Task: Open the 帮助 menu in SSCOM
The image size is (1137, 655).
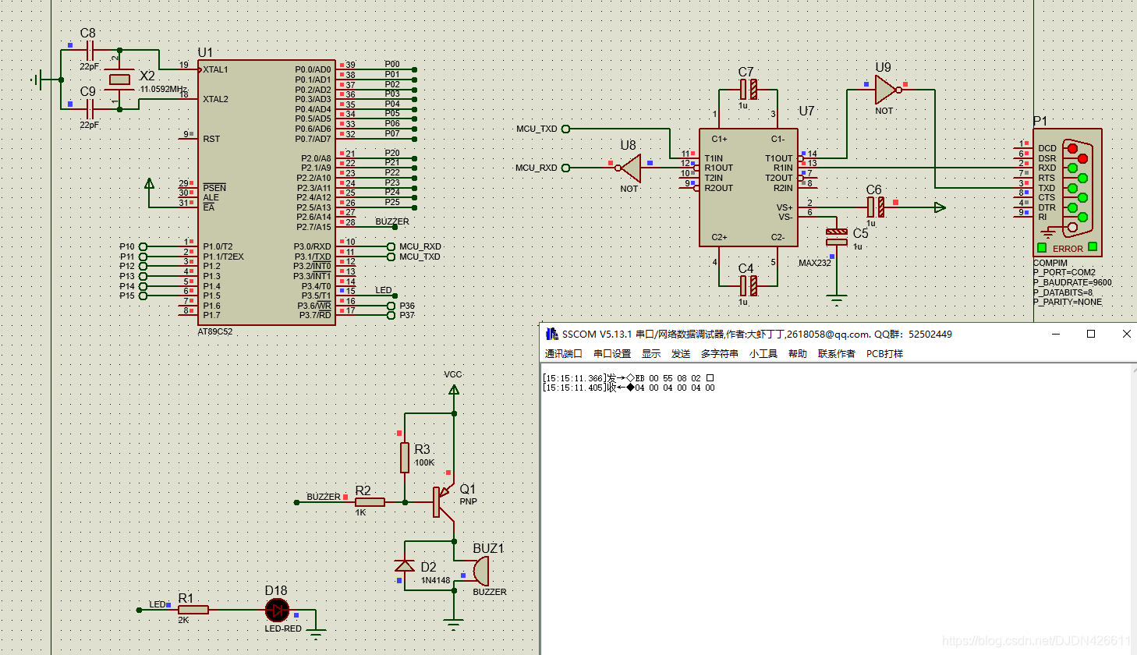Action: point(798,354)
